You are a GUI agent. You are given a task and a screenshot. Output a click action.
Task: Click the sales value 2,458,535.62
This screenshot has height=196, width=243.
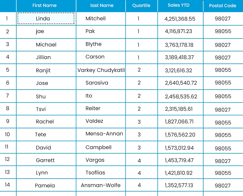click(181, 96)
